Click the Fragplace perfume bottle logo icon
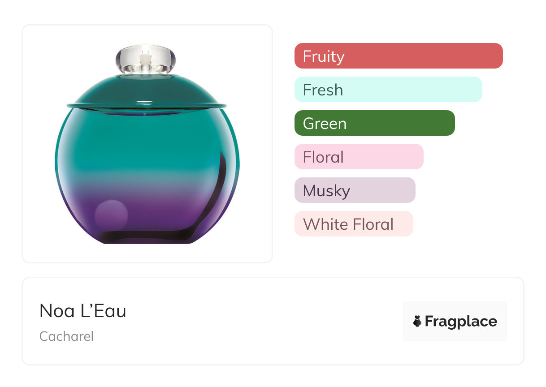 417,321
